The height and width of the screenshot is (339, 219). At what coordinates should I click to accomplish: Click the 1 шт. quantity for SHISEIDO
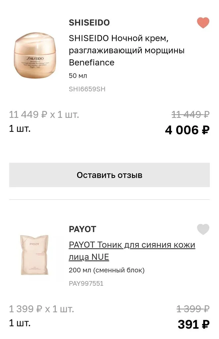[x=19, y=128]
